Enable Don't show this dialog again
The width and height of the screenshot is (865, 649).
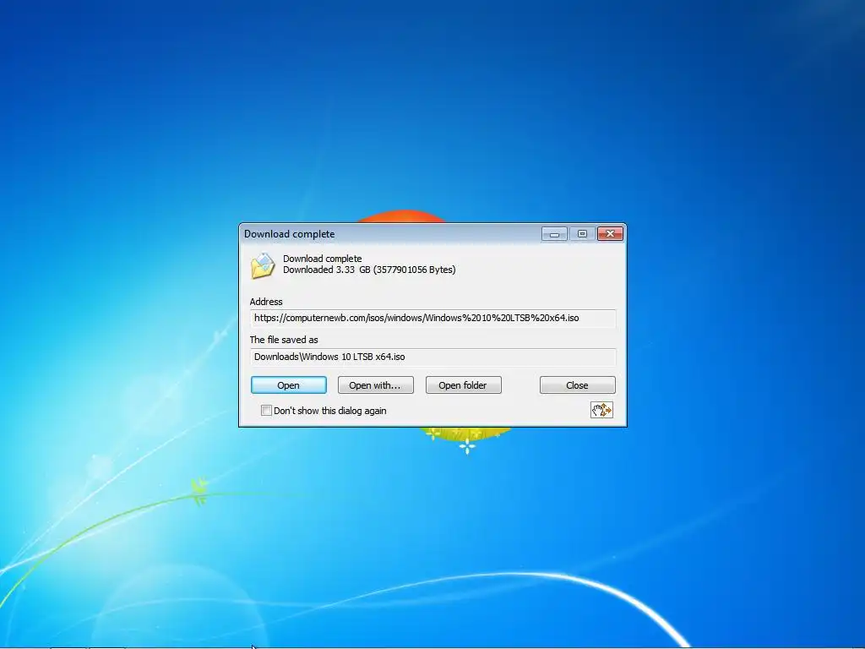(x=266, y=410)
